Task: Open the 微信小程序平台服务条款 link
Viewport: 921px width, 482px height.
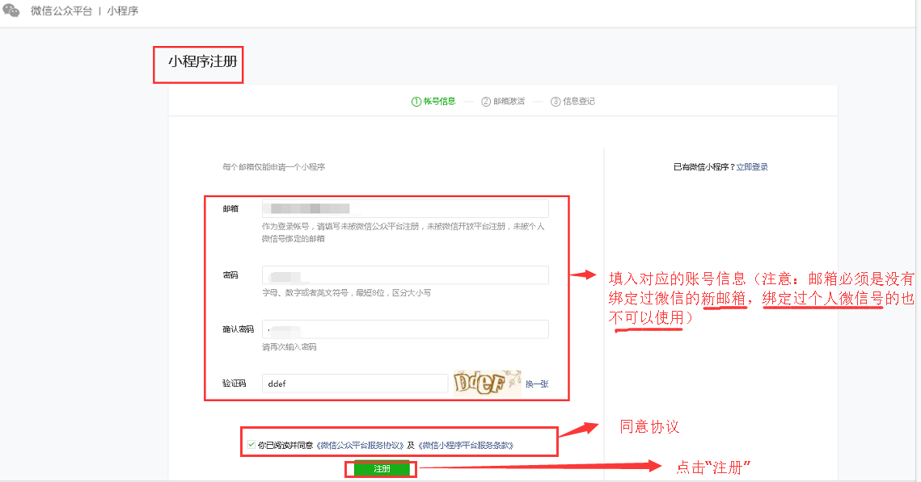Action: [x=466, y=446]
